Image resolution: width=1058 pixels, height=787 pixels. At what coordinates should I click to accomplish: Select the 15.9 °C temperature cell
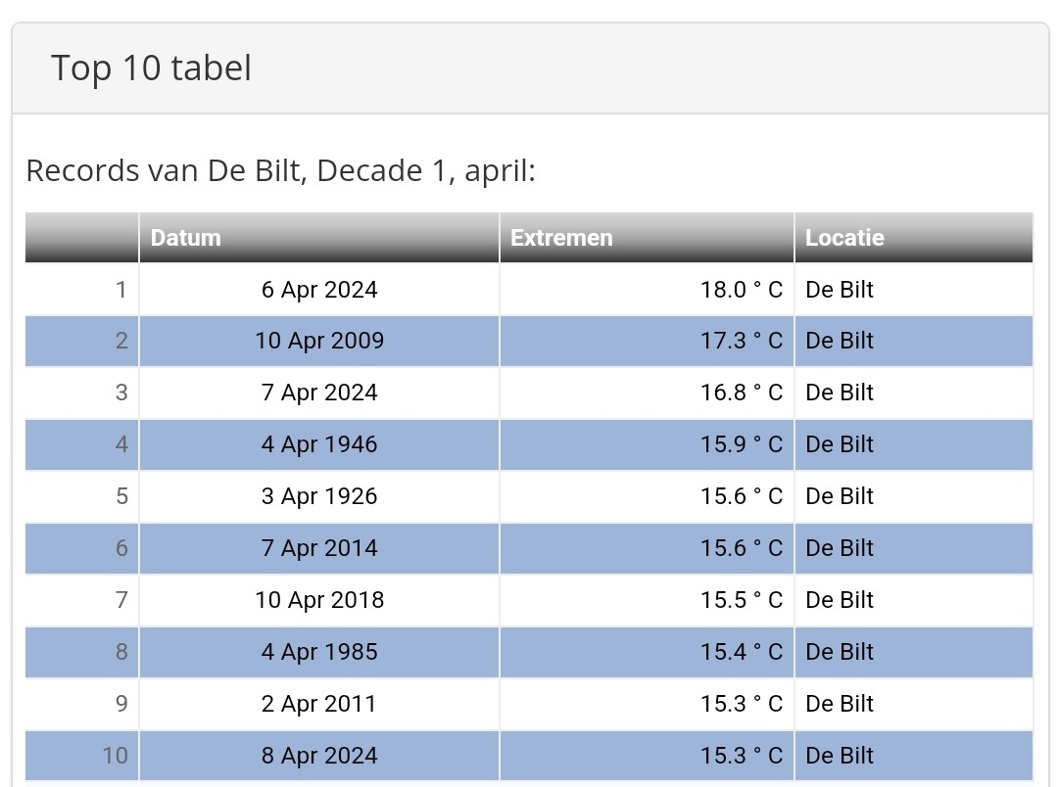741,444
